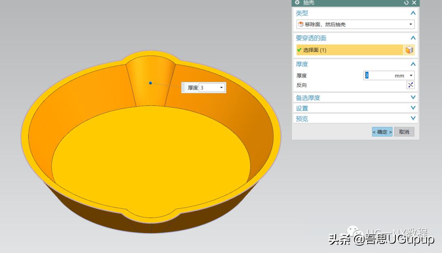442x253 pixels.
Task: Expand the 备选厚度 section
Action: [413, 97]
